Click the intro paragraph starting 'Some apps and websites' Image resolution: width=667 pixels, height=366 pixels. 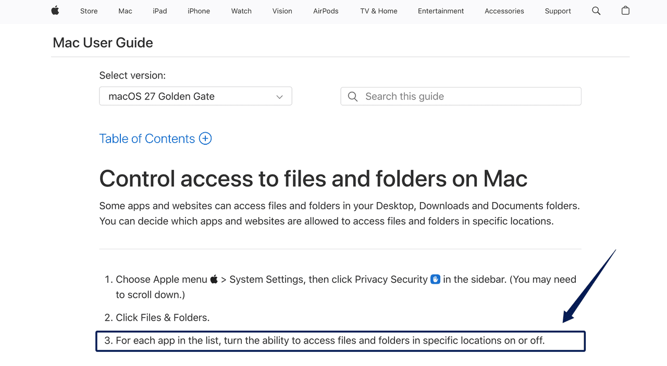(339, 213)
